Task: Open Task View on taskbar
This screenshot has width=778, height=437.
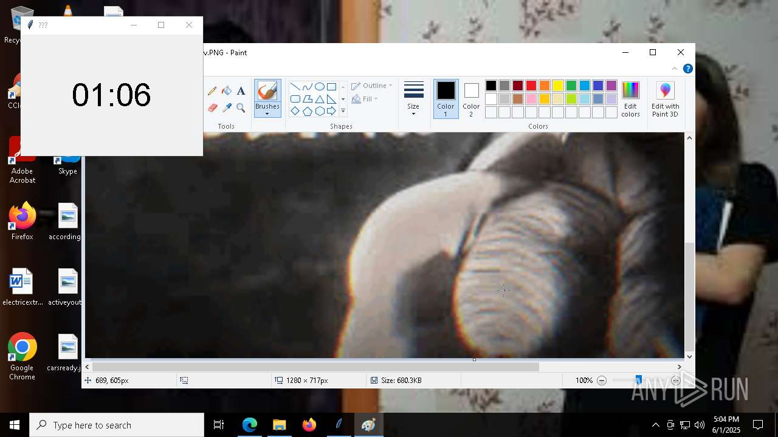Action: click(x=219, y=425)
